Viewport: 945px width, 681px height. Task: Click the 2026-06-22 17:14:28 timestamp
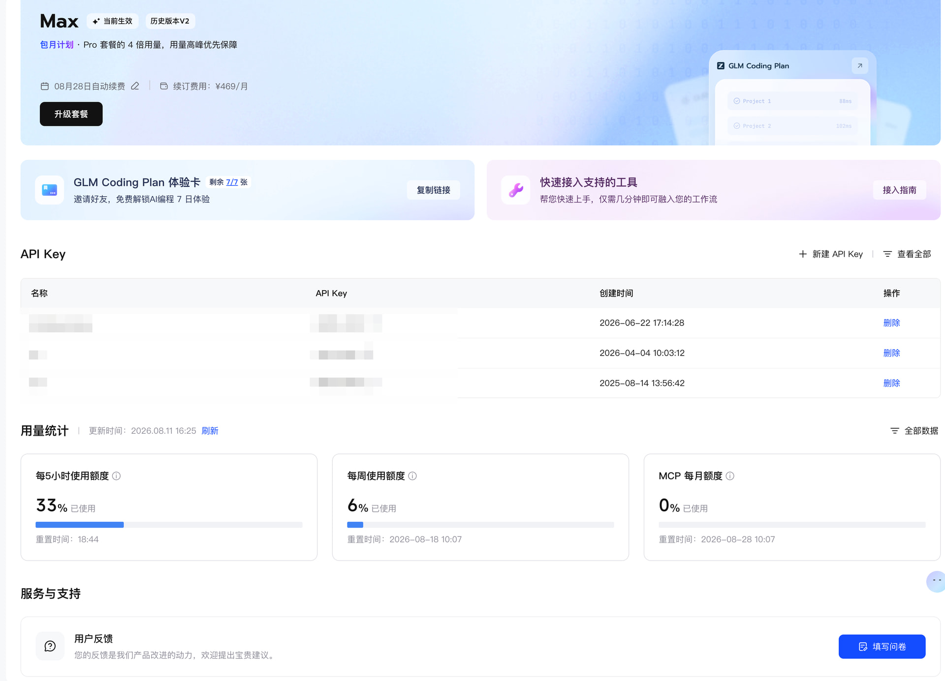[x=642, y=323]
